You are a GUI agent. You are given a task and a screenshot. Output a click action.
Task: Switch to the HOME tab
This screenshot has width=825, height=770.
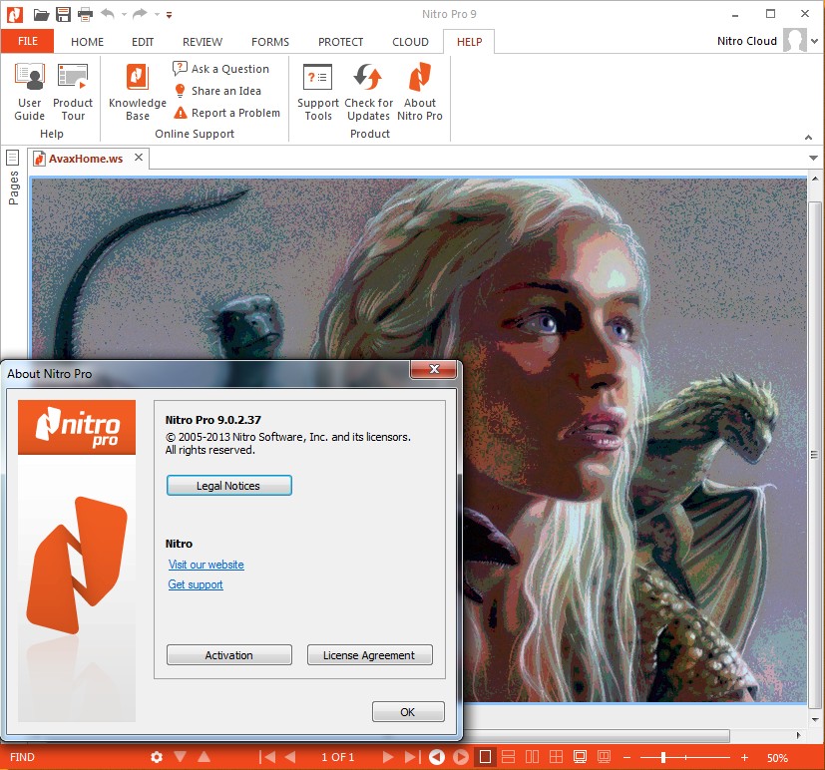click(x=88, y=42)
